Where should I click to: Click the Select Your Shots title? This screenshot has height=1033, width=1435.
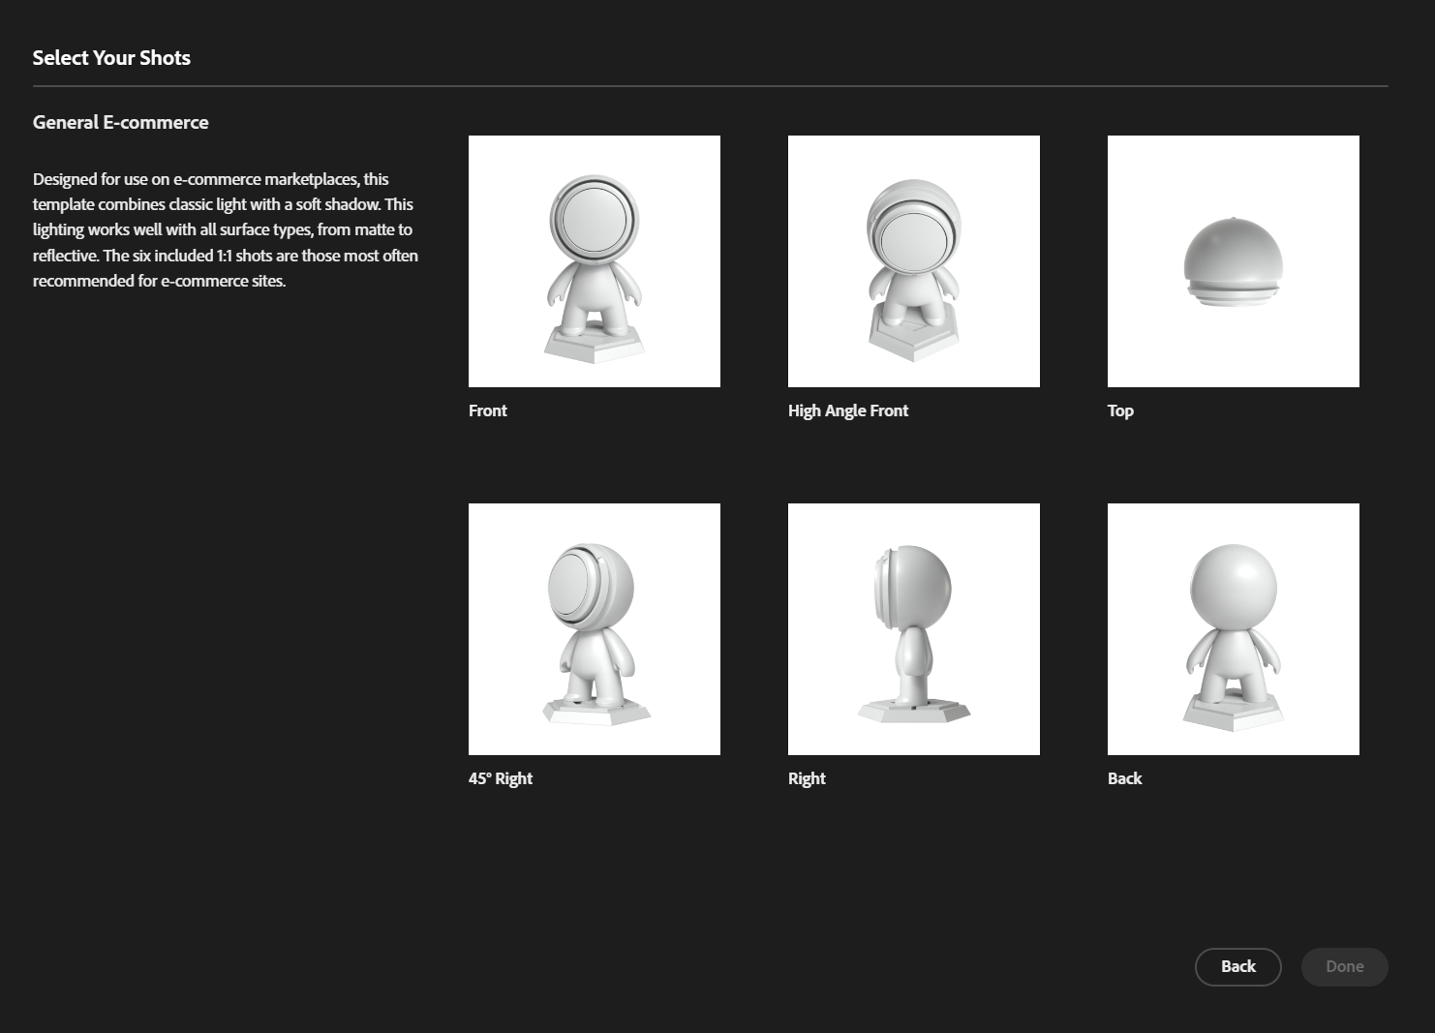(x=111, y=57)
